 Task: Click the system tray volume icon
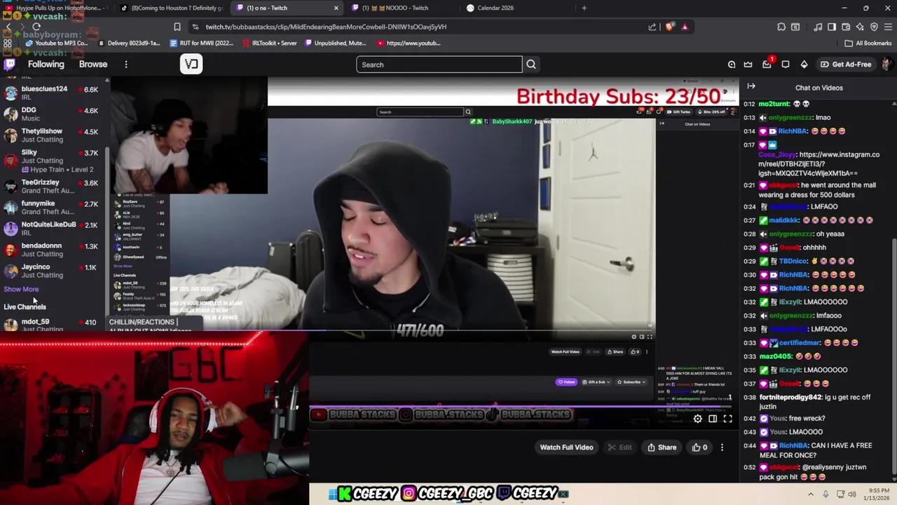852,494
